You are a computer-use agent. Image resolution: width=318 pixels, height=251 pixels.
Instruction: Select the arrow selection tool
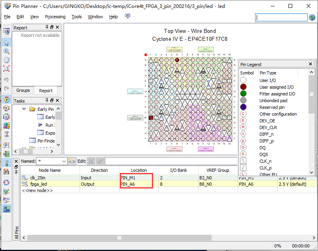coord(6,42)
